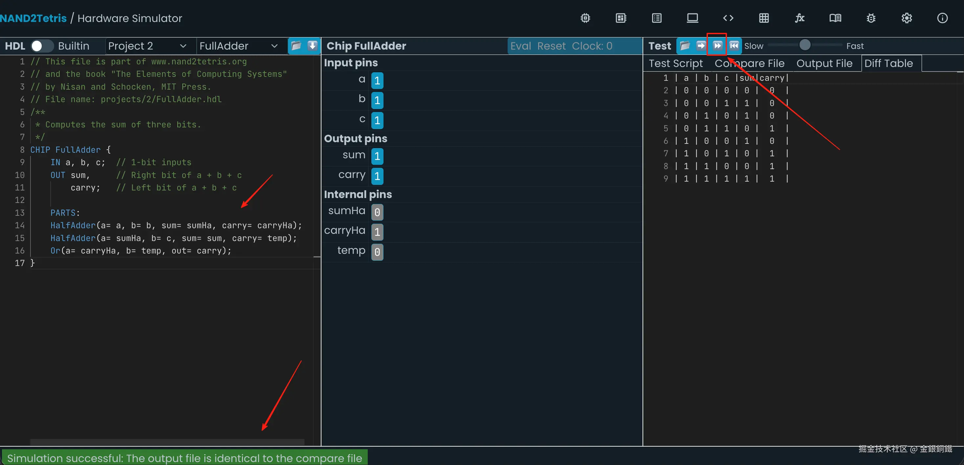The height and width of the screenshot is (465, 964).
Task: Open the Hardware Simulator chip icon
Action: 585,18
